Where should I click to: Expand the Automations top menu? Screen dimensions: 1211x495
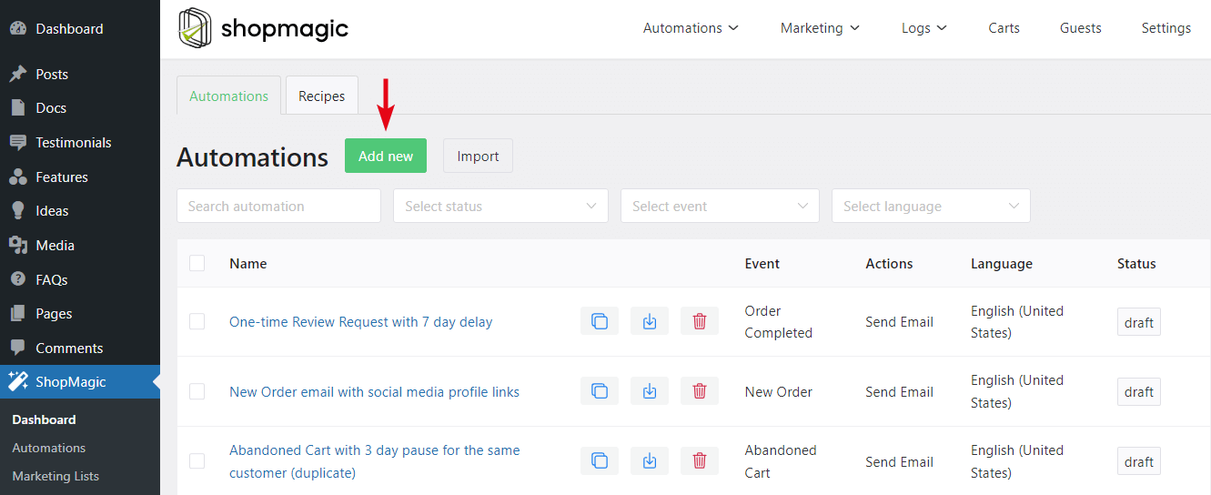pos(691,28)
